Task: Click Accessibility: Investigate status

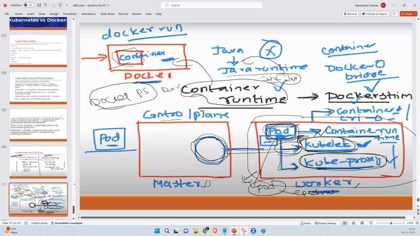Action: 67,223
